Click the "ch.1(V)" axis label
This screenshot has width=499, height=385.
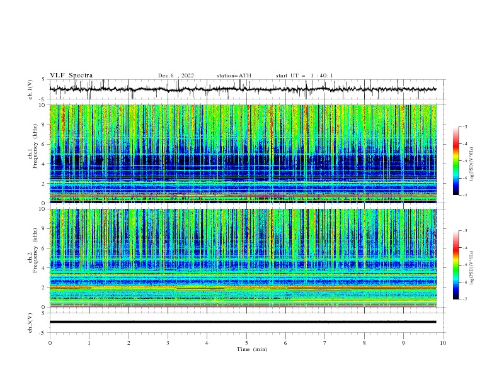click(x=30, y=89)
